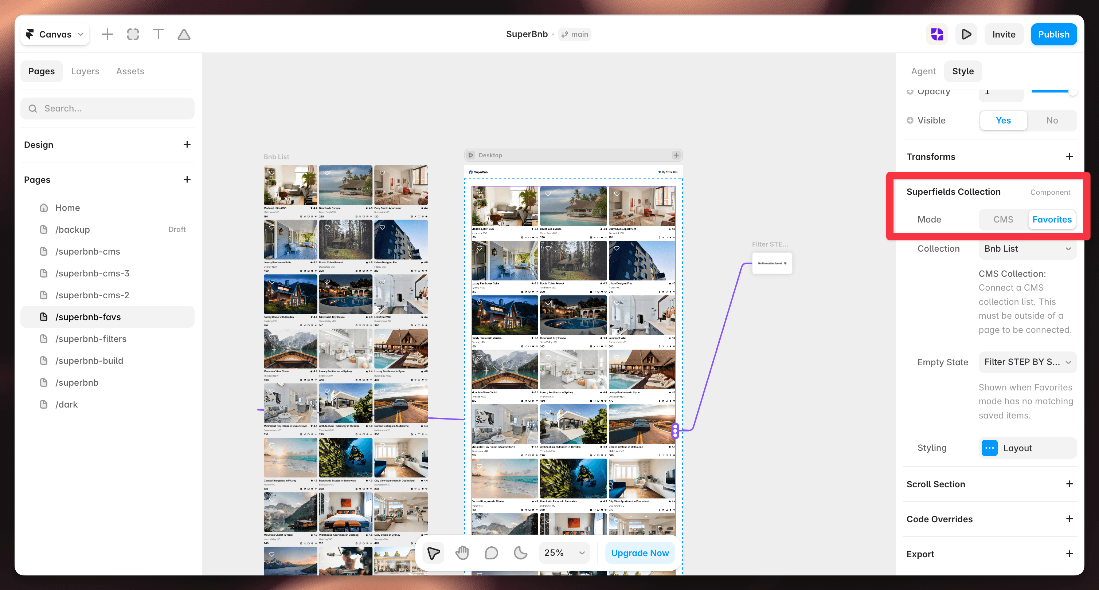This screenshot has width=1099, height=590.
Task: Click the /dark page document icon
Action: click(x=43, y=404)
